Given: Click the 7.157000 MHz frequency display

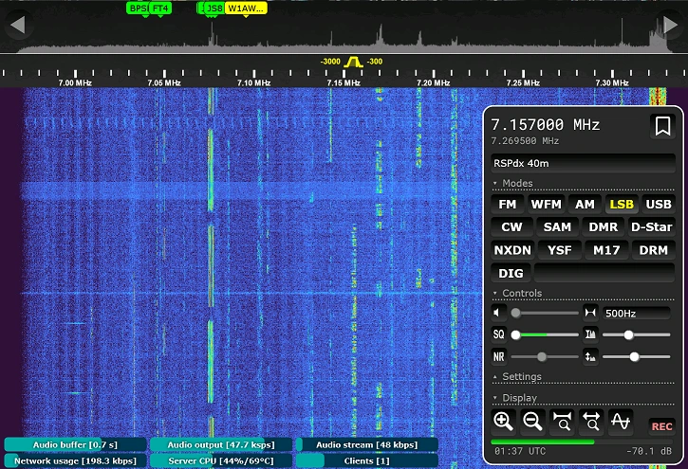Looking at the screenshot, I should [545, 125].
